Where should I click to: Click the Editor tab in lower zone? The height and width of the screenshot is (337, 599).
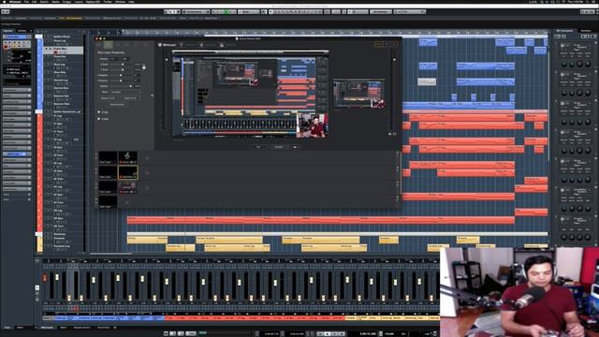[x=63, y=328]
